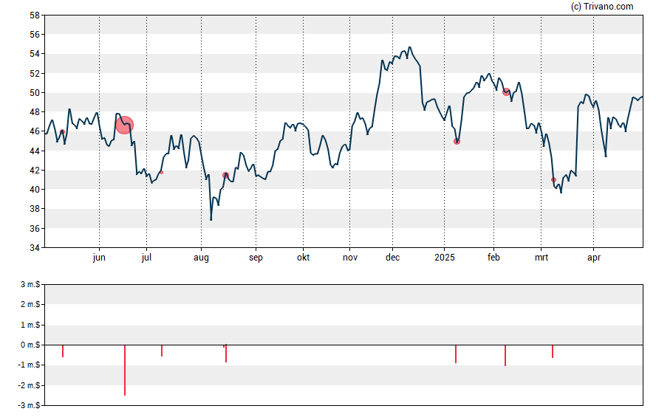Select the 38 price axis label
Screen dimensions: 656x417
(x=35, y=208)
